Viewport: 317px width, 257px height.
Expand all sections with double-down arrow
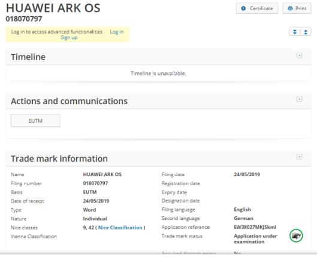[295, 32]
